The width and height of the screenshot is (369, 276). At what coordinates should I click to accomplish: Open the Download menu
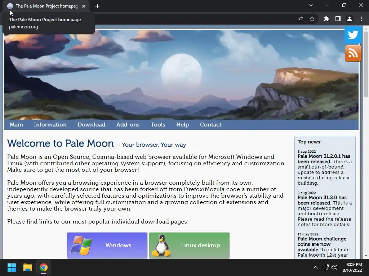[92, 125]
